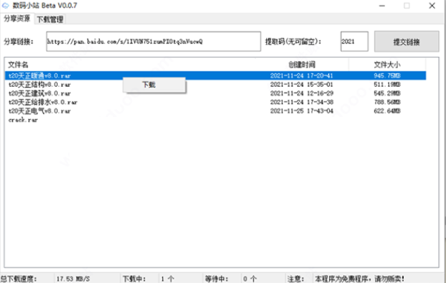Select file t20天正给排水v8.0.rar
Image resolution: width=446 pixels, height=283 pixels.
pyautogui.click(x=42, y=102)
